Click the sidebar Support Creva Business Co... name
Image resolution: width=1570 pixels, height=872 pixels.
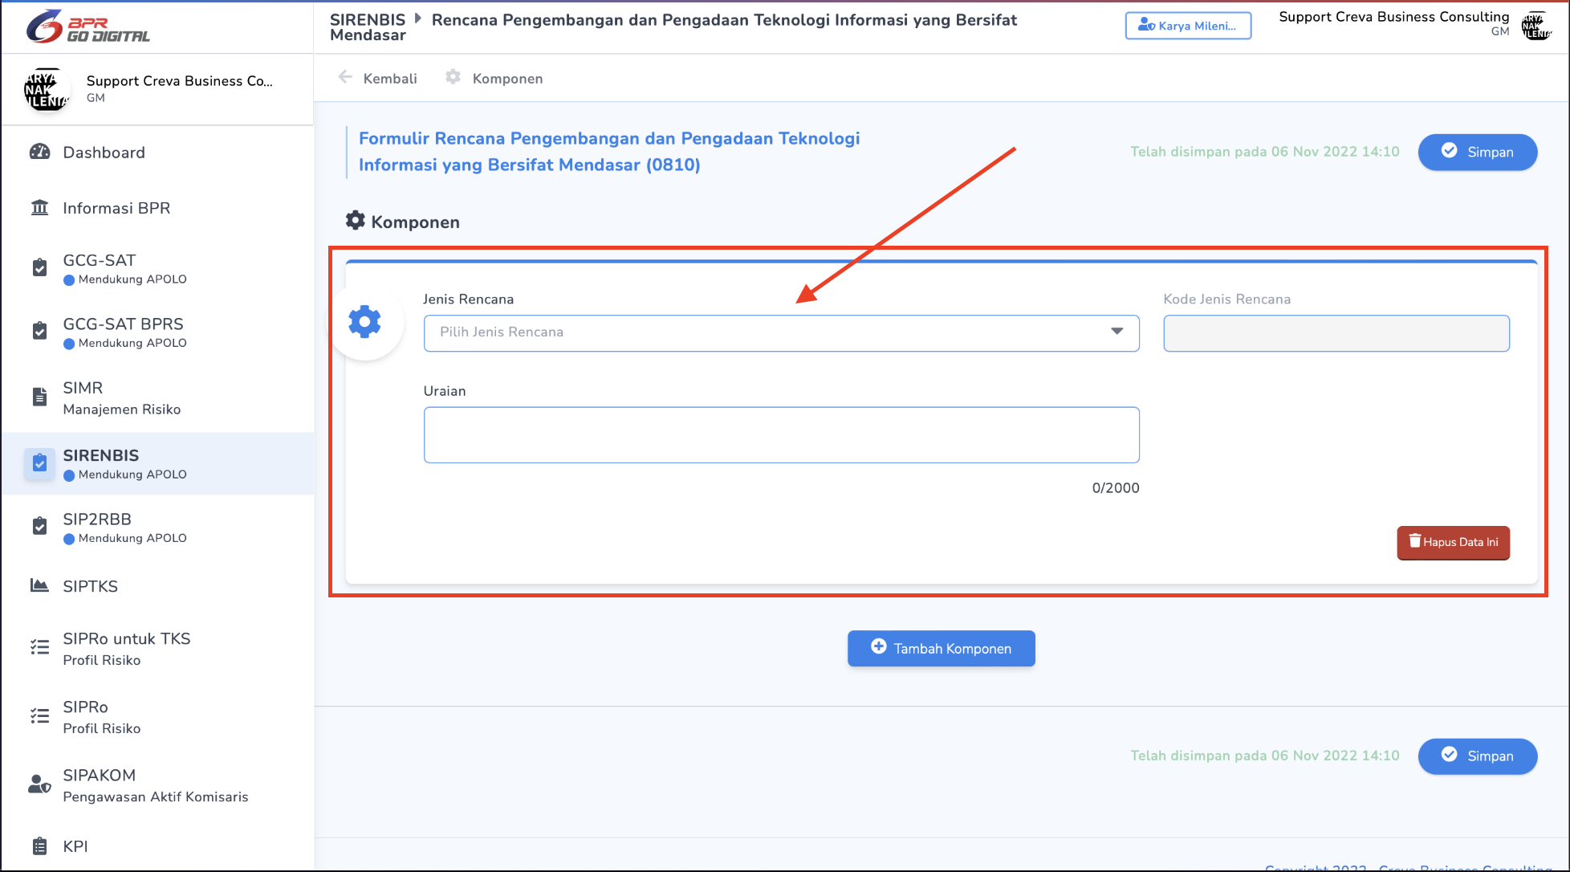pyautogui.click(x=180, y=80)
